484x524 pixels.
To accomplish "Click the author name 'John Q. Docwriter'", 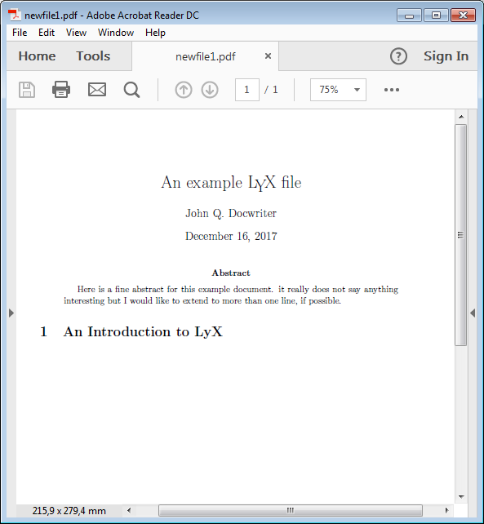I will pos(231,214).
